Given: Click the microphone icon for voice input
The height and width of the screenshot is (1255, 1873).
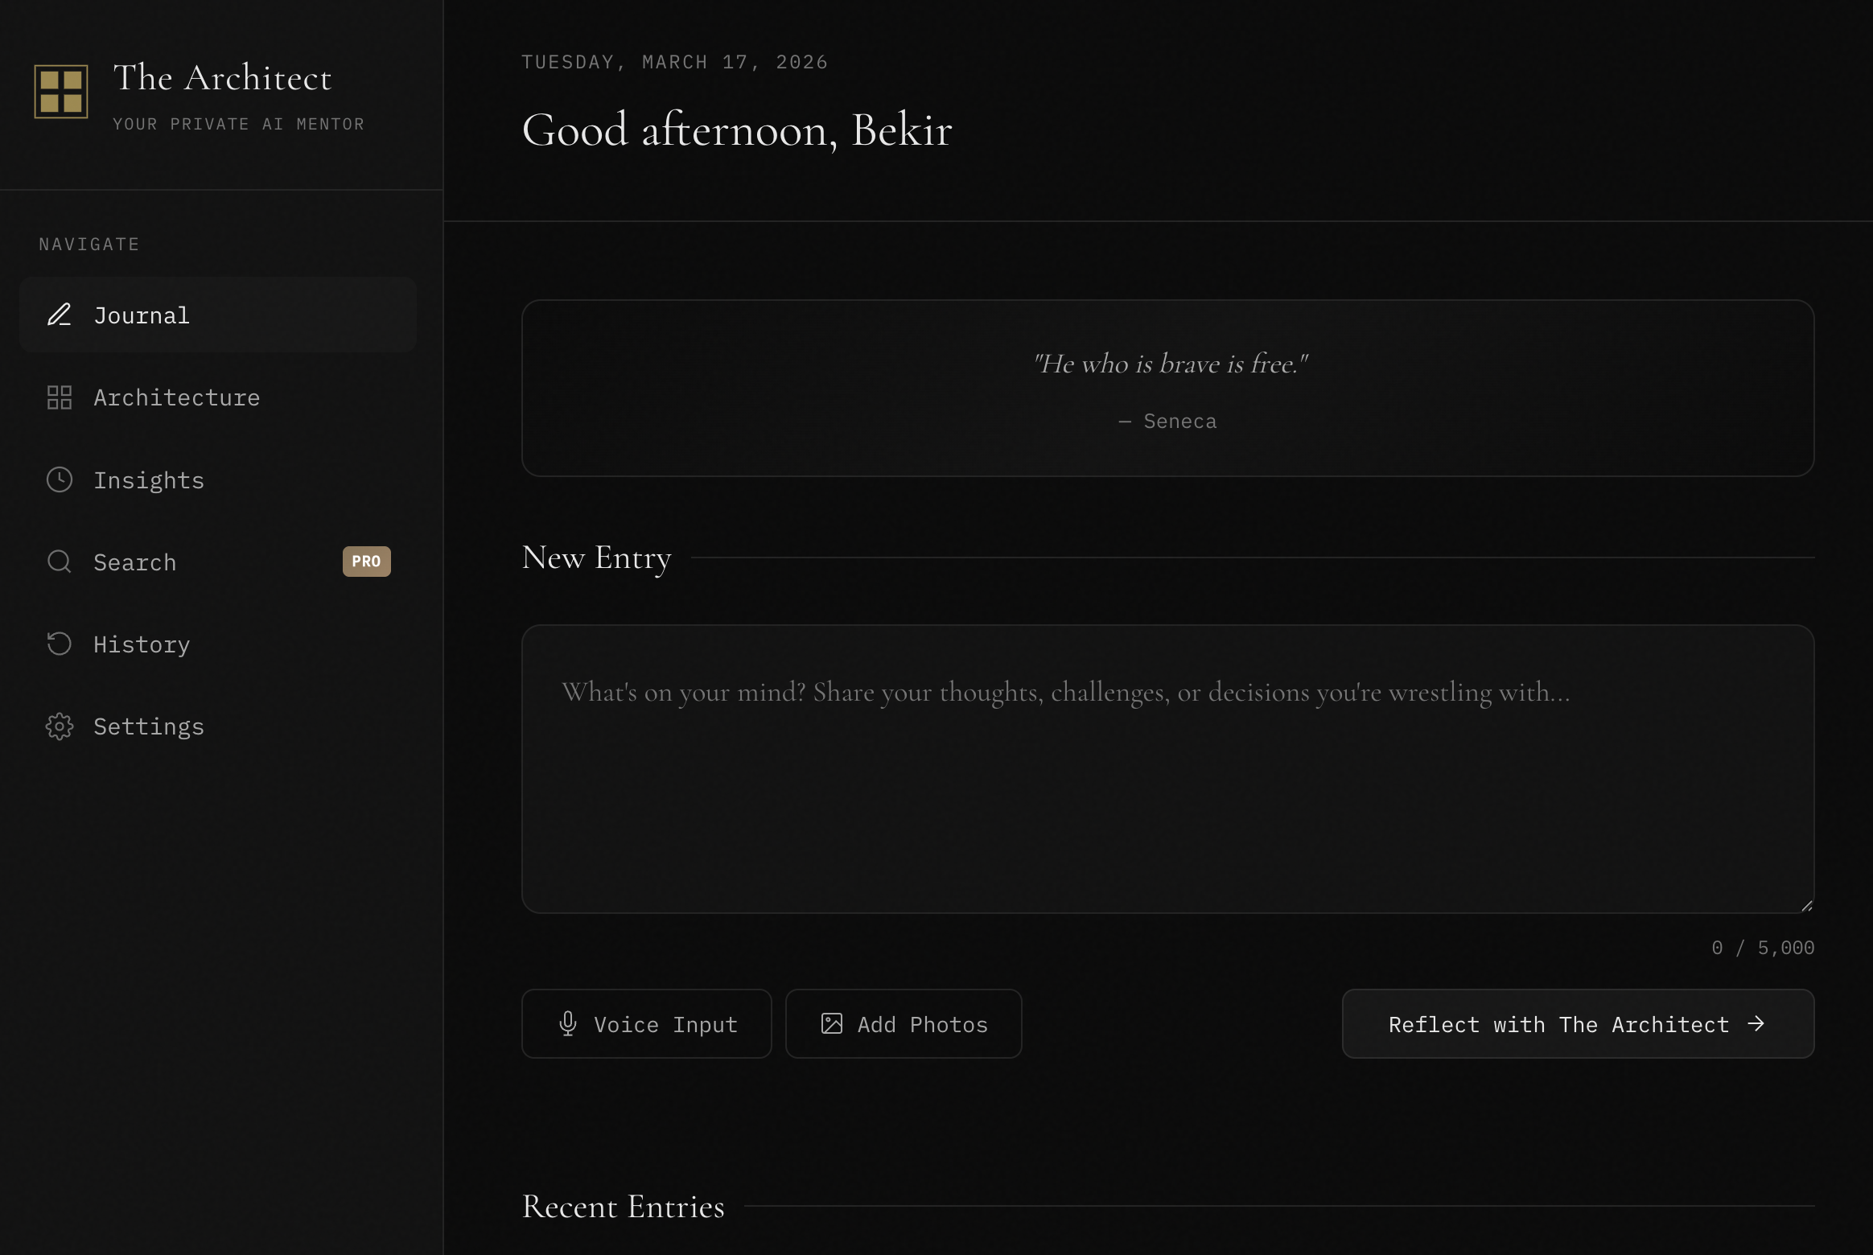Looking at the screenshot, I should (x=568, y=1023).
